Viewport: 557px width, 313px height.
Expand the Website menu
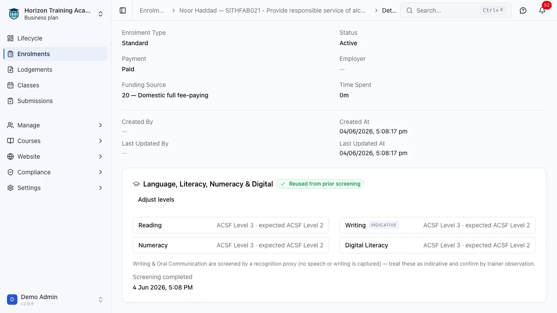(x=101, y=156)
